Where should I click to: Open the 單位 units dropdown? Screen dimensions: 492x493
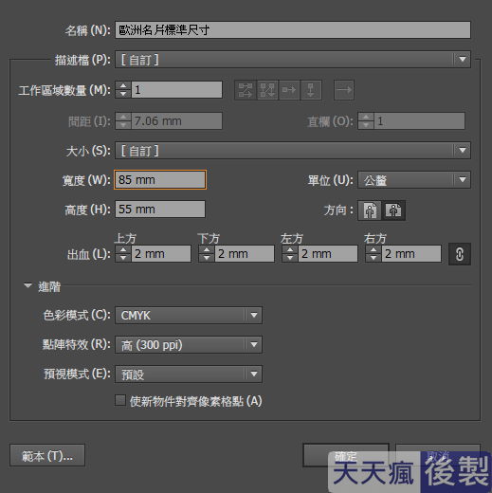pos(414,180)
